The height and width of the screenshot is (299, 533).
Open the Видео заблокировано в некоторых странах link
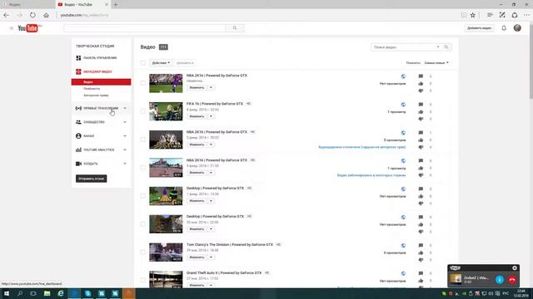coord(371,175)
